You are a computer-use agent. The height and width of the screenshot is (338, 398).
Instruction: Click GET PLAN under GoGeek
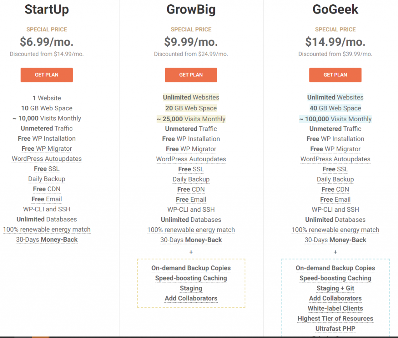335,75
